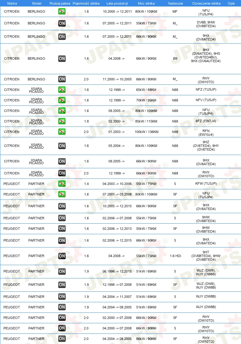The width and height of the screenshot is (241, 344).
Task: Click the ON icon in the Partner 02.2006 -> 12.2013 row
Action: point(62,229)
